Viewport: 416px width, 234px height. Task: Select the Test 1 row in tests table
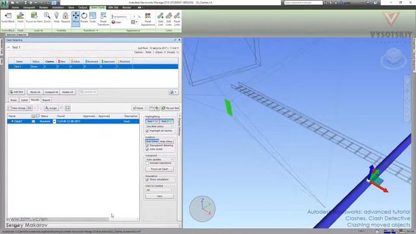click(93, 66)
